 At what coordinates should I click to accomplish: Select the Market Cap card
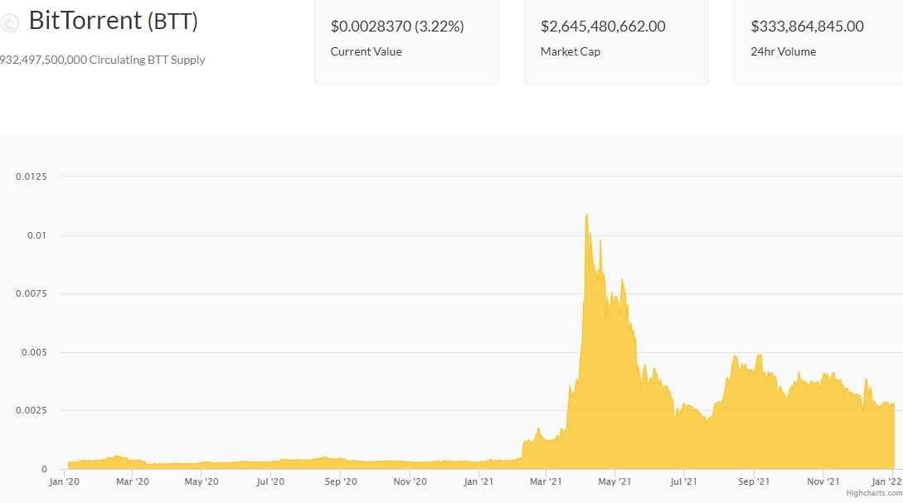(616, 42)
